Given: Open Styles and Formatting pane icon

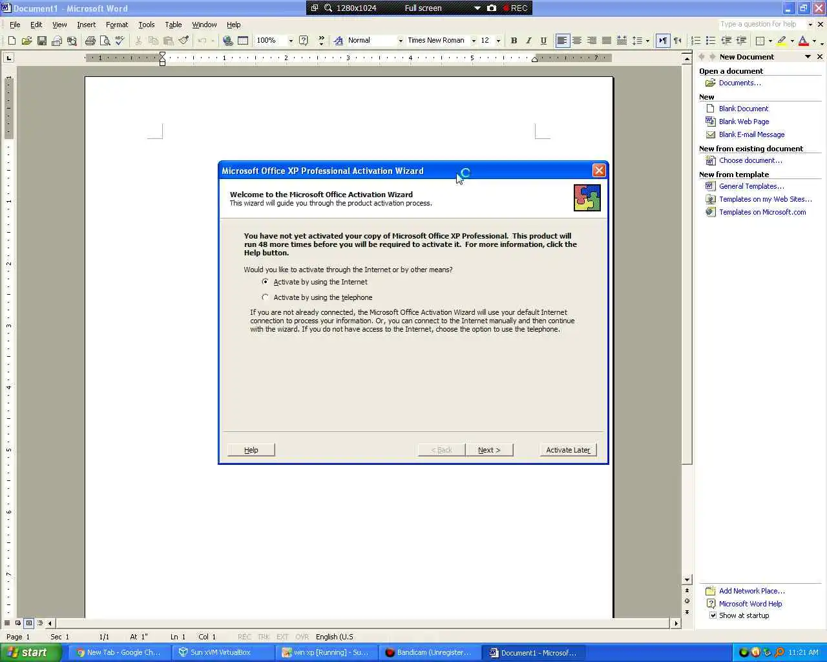Looking at the screenshot, I should tap(339, 40).
